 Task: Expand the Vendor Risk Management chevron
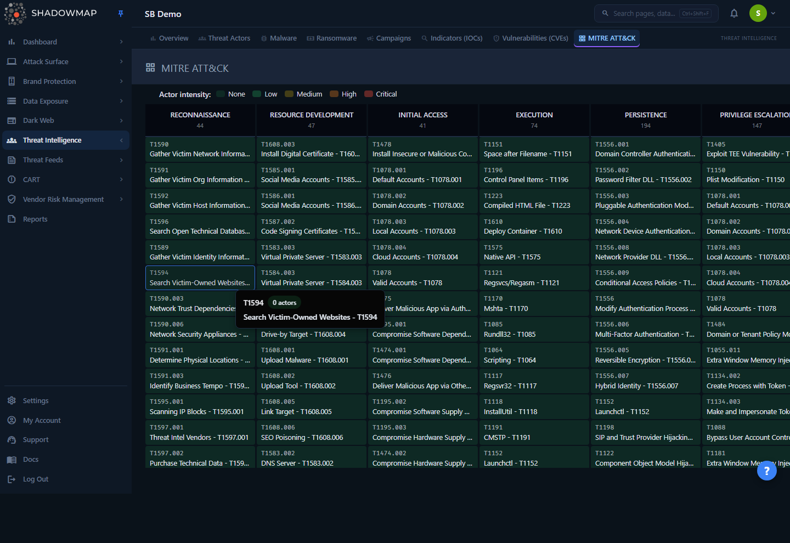121,199
